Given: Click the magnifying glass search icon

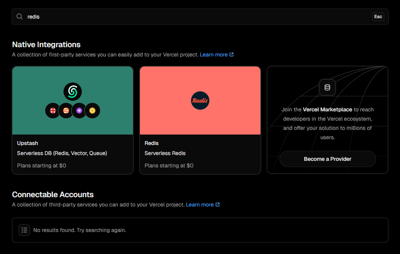Looking at the screenshot, I should (19, 17).
